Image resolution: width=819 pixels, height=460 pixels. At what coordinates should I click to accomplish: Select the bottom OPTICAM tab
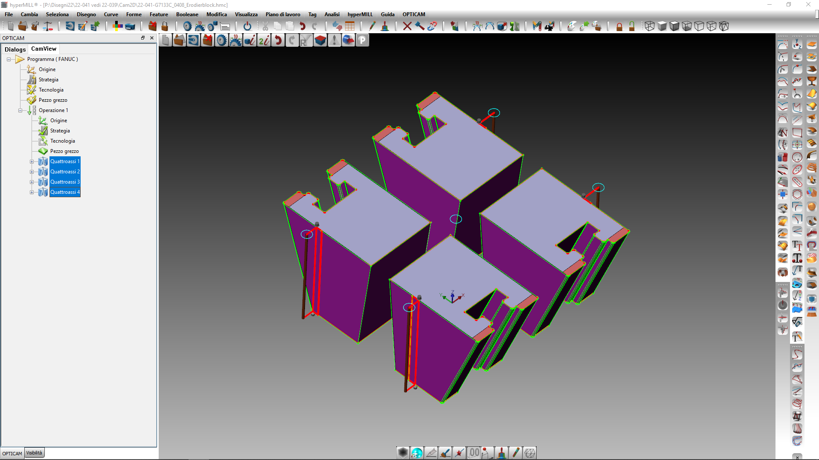pyautogui.click(x=12, y=454)
